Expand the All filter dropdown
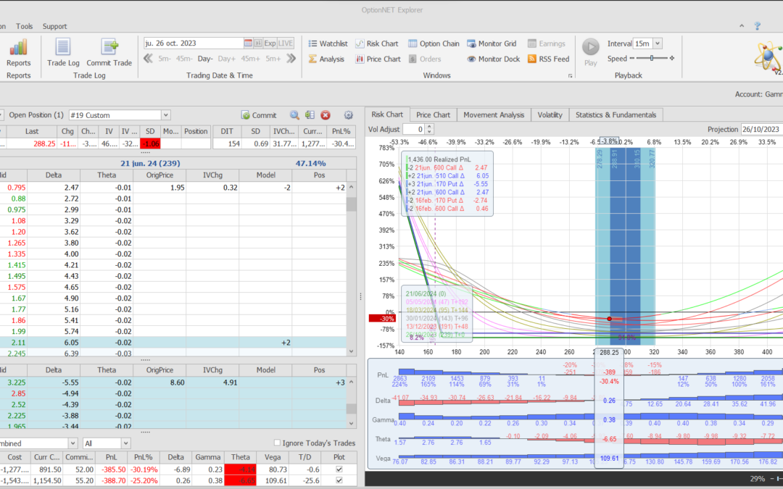This screenshot has height=489, width=783. (x=125, y=443)
